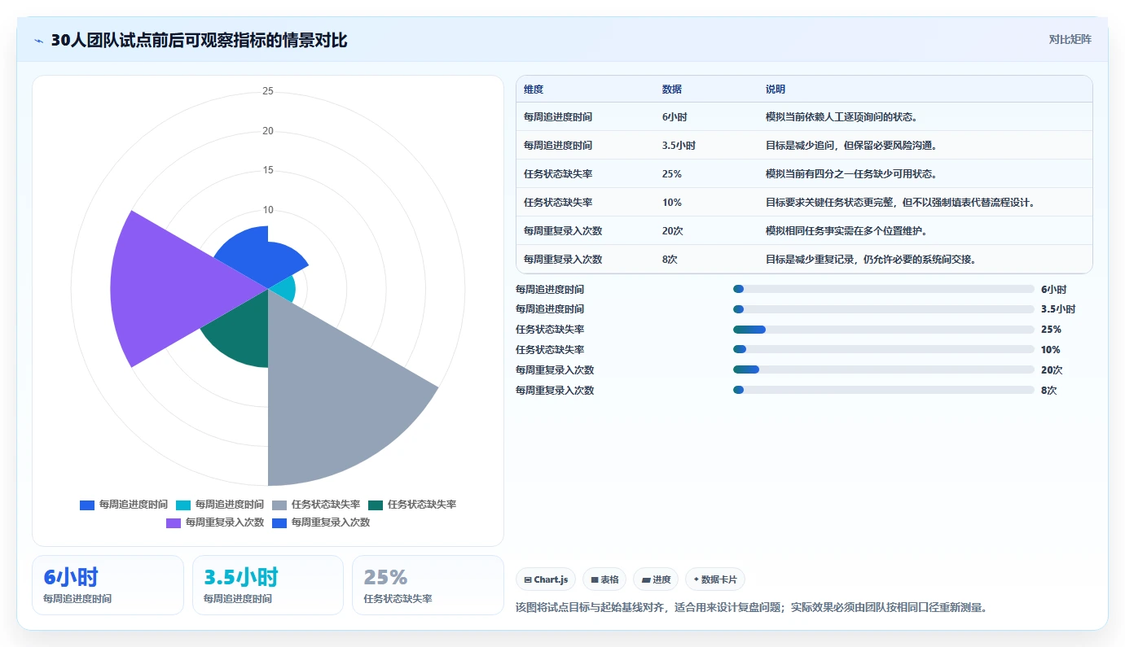Click the 25% summary card
Screen dimensions: 1125x647
pyautogui.click(x=428, y=585)
